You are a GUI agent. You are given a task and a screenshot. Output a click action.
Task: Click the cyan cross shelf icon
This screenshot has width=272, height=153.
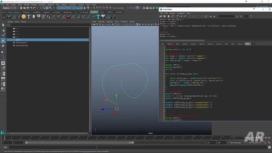pyautogui.click(x=98, y=17)
